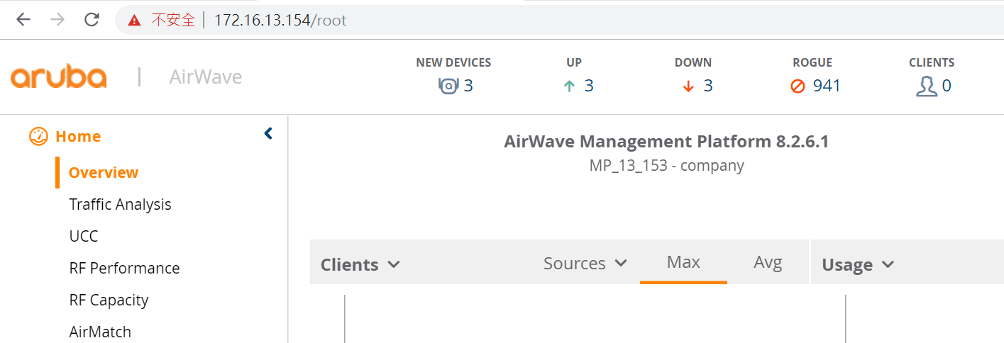Click the not-secure warning triangle icon
Screen dimensions: 1004x343
pos(134,21)
